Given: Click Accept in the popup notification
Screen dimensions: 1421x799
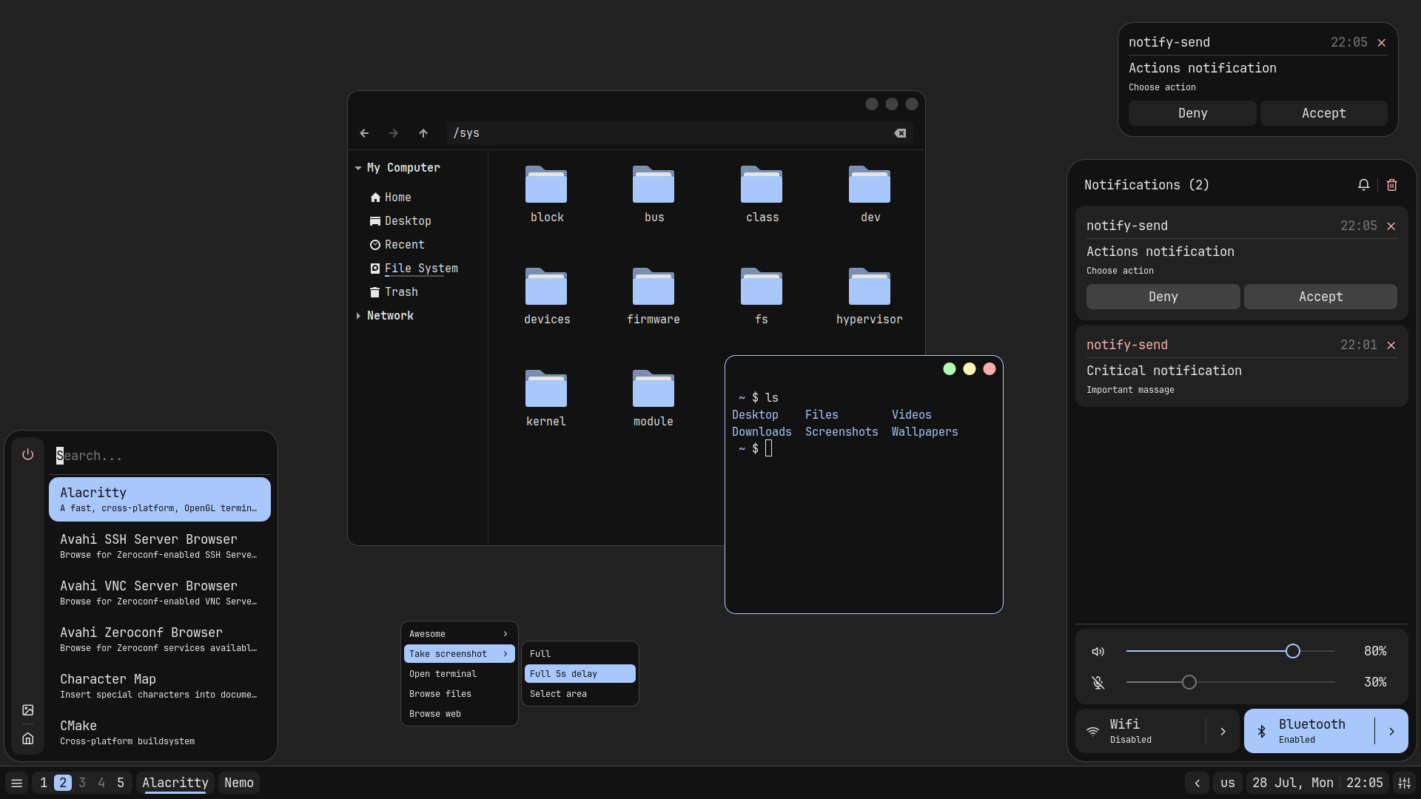Looking at the screenshot, I should (x=1323, y=113).
